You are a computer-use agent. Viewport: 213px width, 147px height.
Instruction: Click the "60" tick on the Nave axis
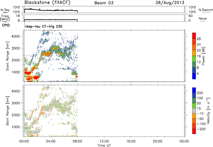click(190, 16)
